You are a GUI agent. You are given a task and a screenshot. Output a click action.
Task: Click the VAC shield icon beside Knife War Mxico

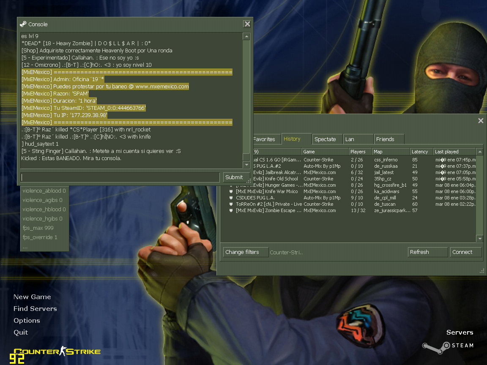pos(231,191)
